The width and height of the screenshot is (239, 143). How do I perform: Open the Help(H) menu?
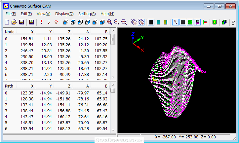pyautogui.click(x=107, y=14)
